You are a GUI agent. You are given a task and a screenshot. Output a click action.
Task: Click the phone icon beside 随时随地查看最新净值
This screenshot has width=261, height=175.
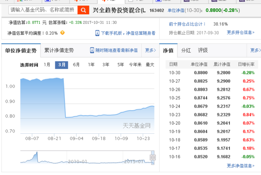pos(92,50)
